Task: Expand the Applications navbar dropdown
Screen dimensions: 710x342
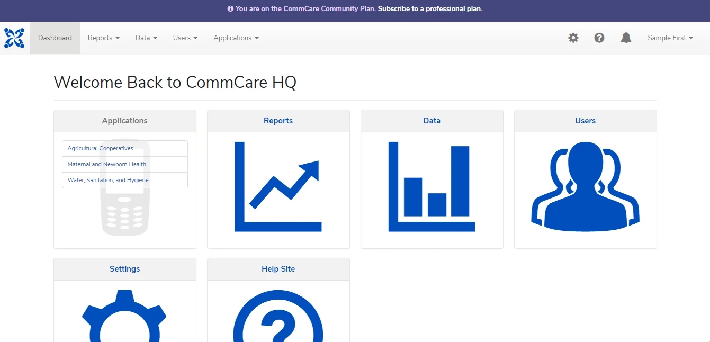Action: [236, 38]
